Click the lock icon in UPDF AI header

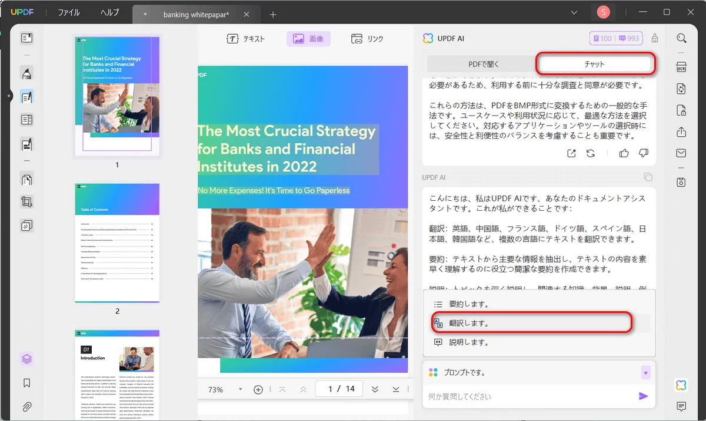655,39
